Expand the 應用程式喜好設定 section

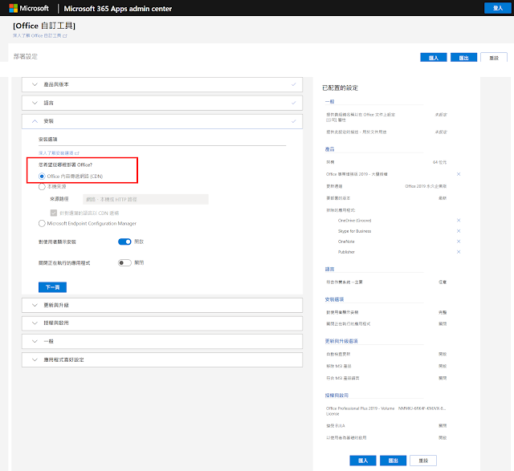pyautogui.click(x=162, y=359)
